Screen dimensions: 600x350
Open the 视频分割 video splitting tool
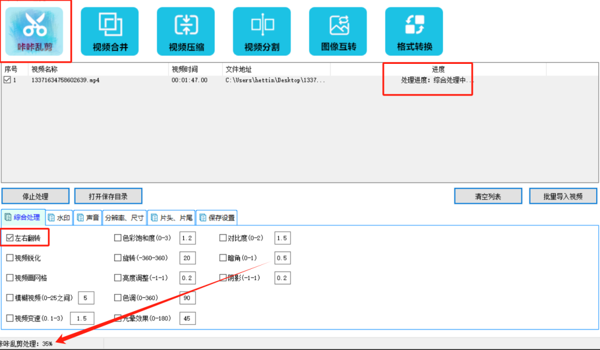pyautogui.click(x=261, y=31)
